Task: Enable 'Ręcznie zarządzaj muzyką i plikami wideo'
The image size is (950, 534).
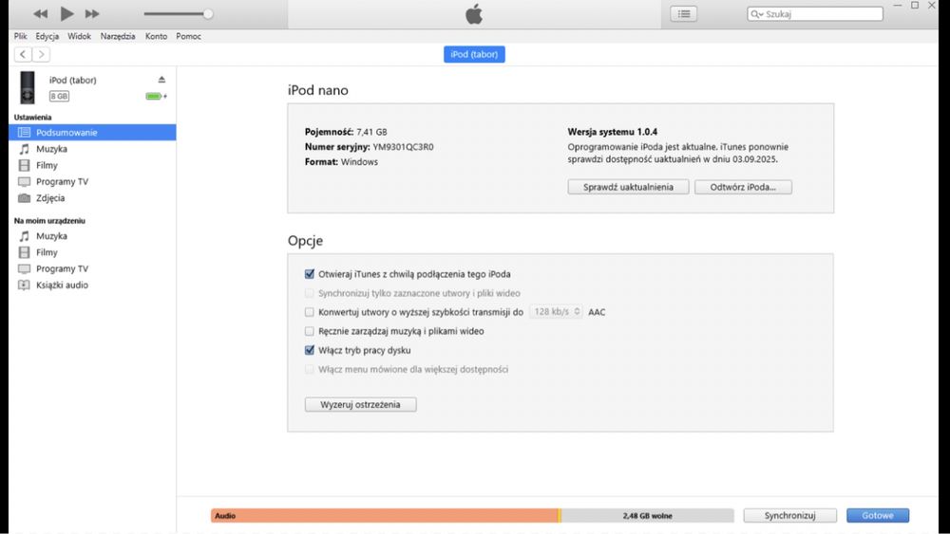Action: [x=310, y=331]
